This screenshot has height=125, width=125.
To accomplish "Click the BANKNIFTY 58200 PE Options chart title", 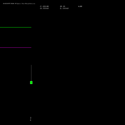I will (19, 4).
